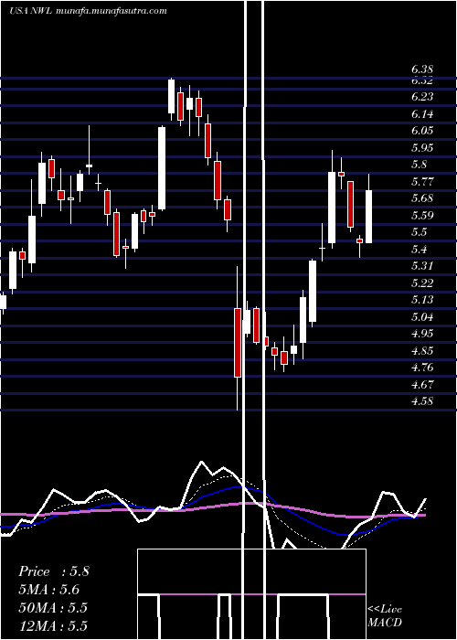Click the 4.76 price axis label
The width and height of the screenshot is (457, 640).
(422, 368)
